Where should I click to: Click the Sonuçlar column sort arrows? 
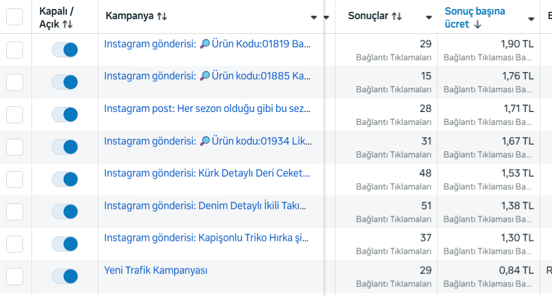tap(397, 16)
